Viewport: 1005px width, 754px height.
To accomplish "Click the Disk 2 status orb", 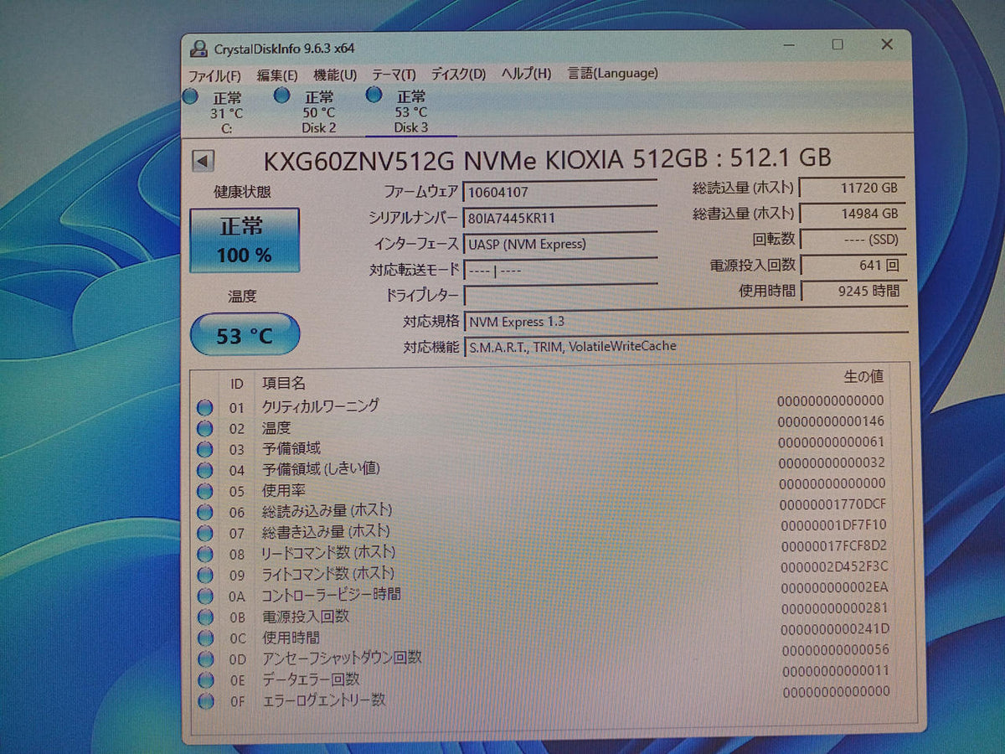I will (x=282, y=95).
